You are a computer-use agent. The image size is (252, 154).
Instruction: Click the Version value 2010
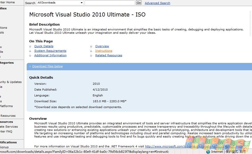pos(96,84)
